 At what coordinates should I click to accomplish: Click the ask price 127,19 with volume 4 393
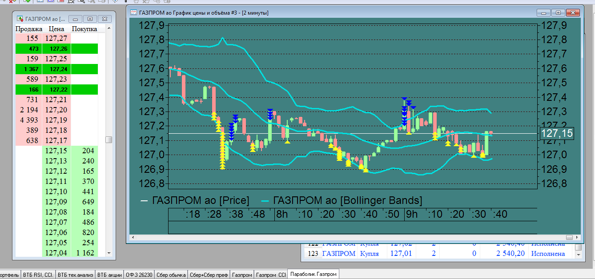click(x=56, y=120)
